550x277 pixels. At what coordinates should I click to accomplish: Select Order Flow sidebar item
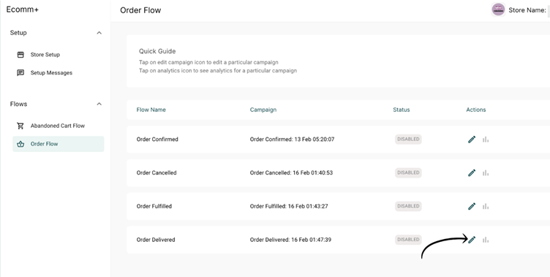click(x=59, y=144)
